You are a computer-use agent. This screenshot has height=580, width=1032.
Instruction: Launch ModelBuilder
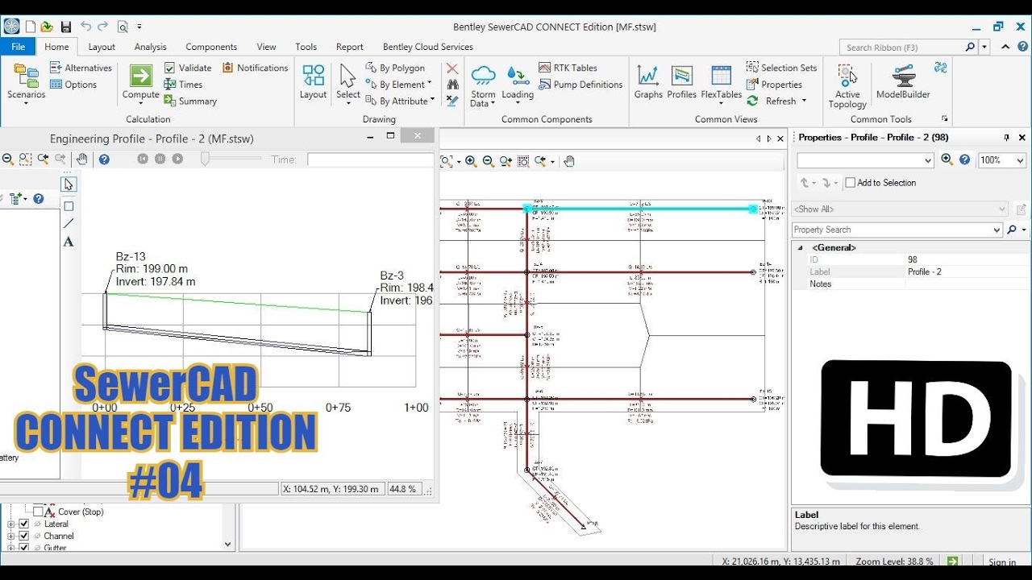[x=903, y=81]
